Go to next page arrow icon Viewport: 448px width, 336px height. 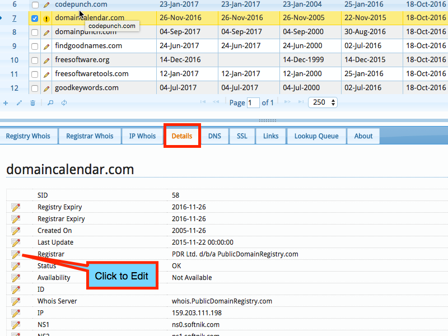[287, 102]
